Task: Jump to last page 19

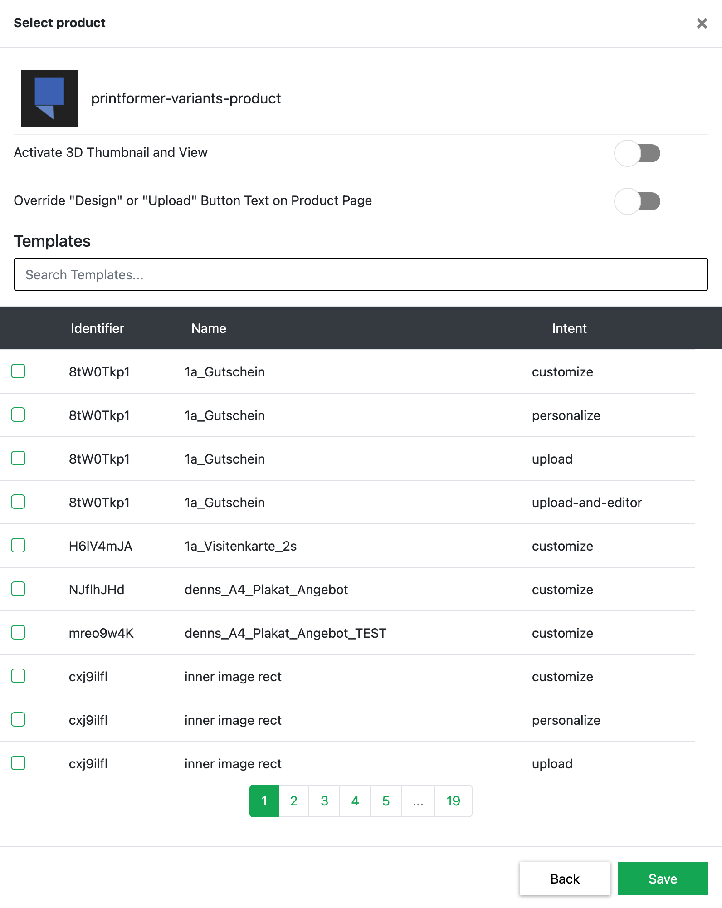Action: pos(453,801)
